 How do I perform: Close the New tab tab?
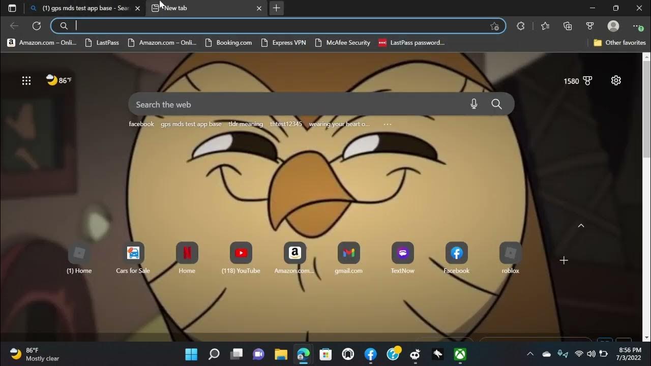(259, 8)
